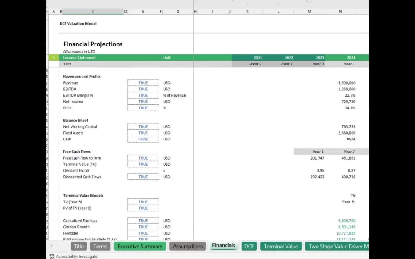Click the discount factor 0.95 cell
Screen dimensions: 415x259
(x=320, y=170)
